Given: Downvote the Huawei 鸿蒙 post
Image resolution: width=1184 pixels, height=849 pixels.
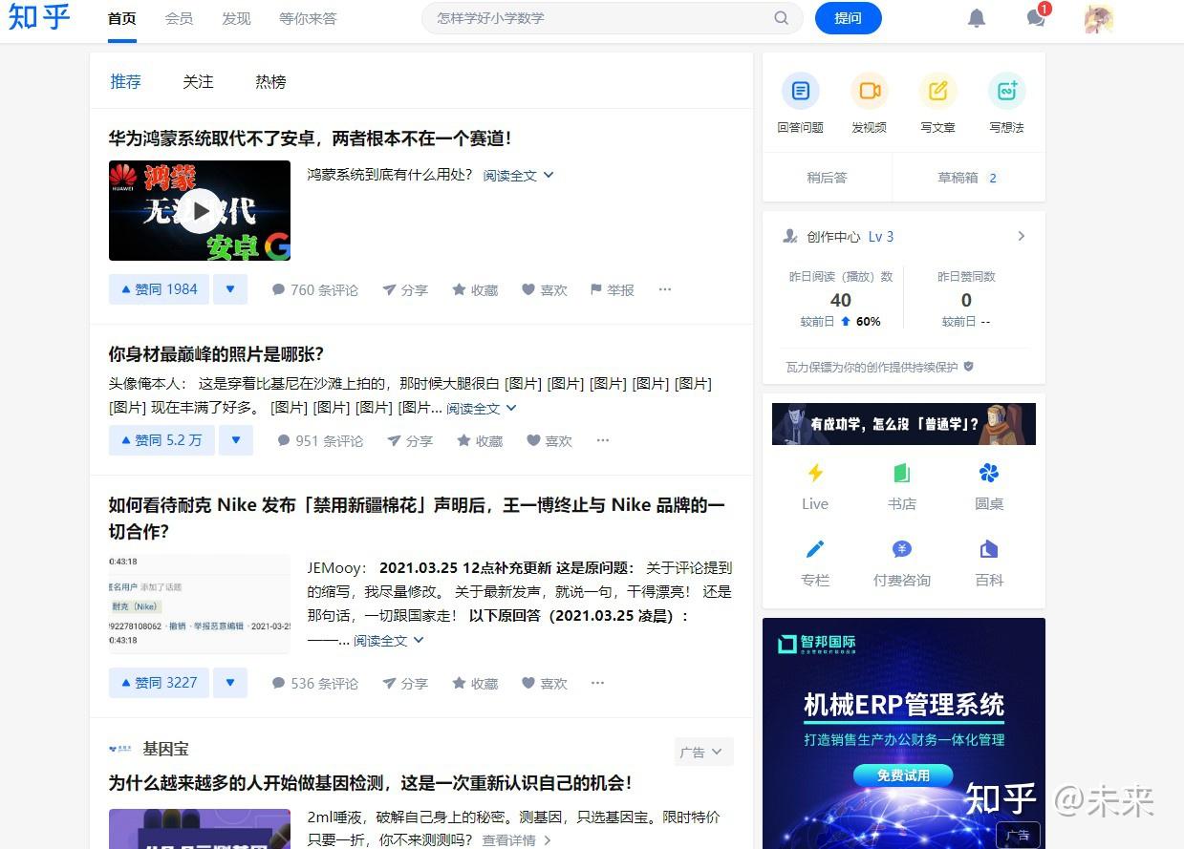Looking at the screenshot, I should 230,289.
